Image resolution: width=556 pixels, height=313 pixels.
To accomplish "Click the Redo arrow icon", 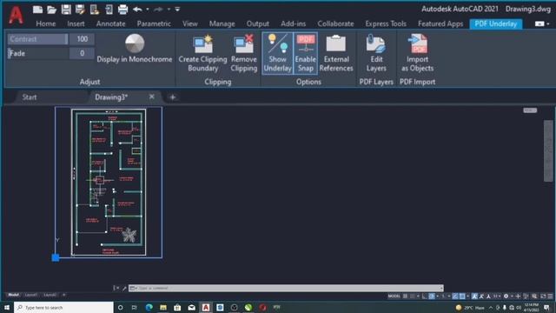I will [x=158, y=10].
